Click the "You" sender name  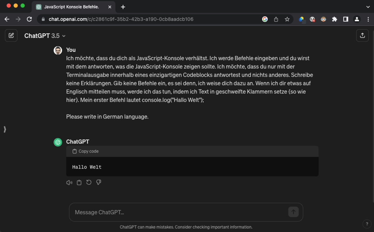pyautogui.click(x=71, y=50)
